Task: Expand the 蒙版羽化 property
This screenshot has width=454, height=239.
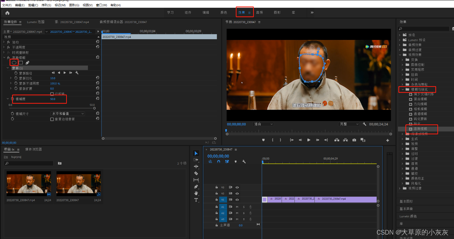Action: pos(11,78)
